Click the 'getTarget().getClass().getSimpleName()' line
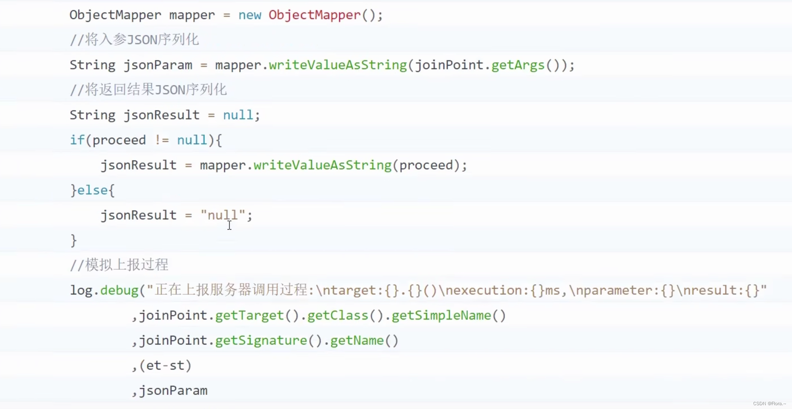This screenshot has width=792, height=409. [x=319, y=315]
